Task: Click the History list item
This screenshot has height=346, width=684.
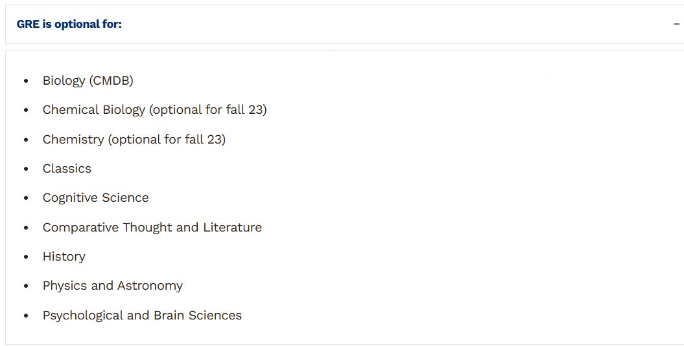Action: 64,257
